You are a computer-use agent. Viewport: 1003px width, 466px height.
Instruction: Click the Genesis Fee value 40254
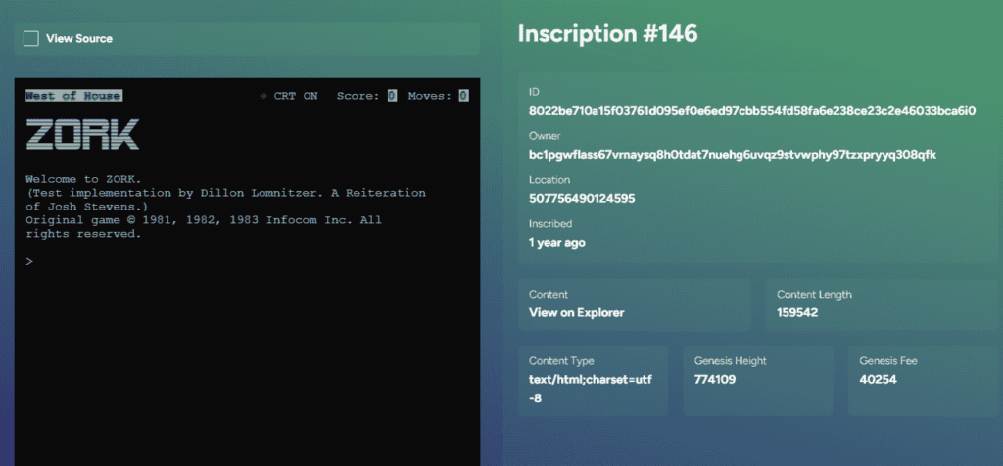pyautogui.click(x=878, y=380)
